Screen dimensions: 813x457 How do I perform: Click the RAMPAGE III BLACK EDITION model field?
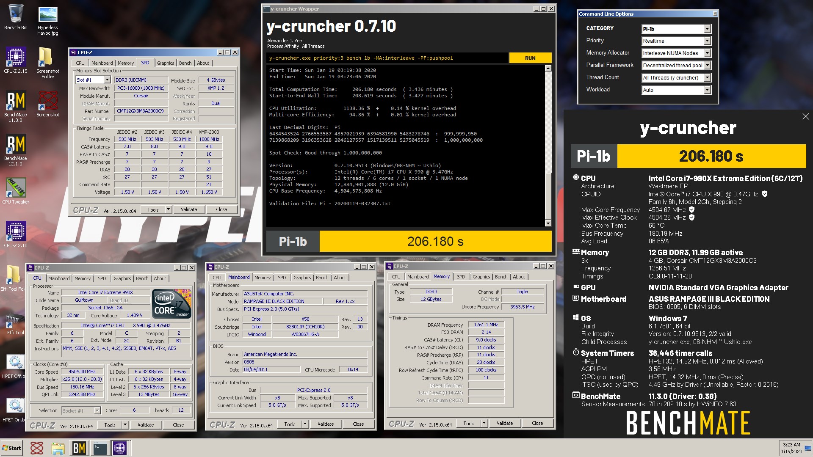coord(282,301)
